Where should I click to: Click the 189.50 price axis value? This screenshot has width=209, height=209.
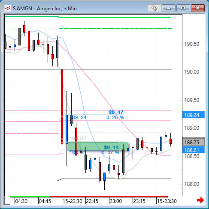pyautogui.click(x=192, y=100)
